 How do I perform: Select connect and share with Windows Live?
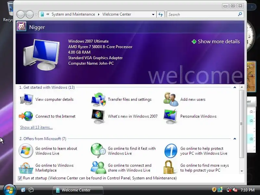click(x=121, y=168)
